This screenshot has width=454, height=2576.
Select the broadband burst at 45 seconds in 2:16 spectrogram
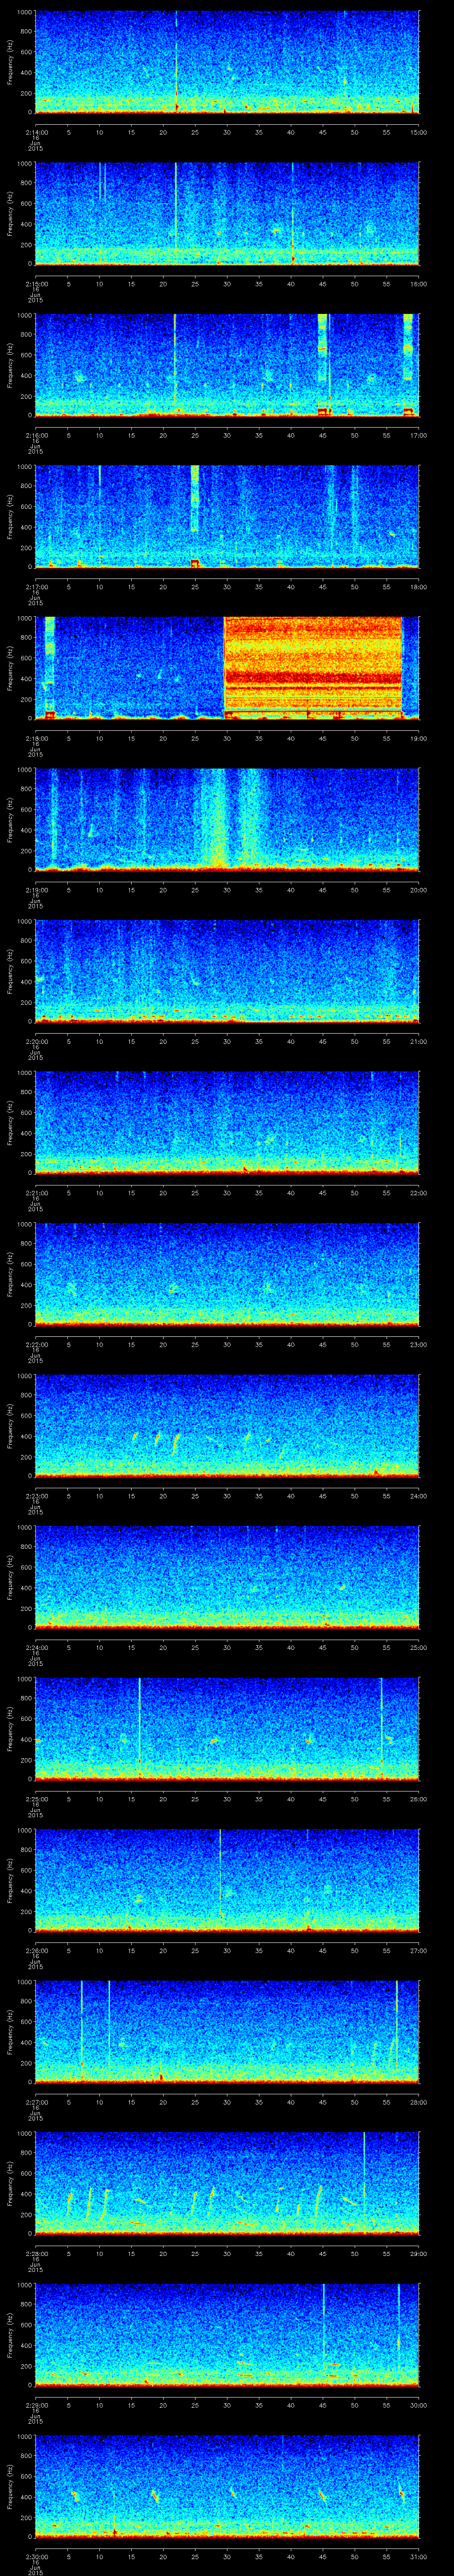pyautogui.click(x=323, y=364)
